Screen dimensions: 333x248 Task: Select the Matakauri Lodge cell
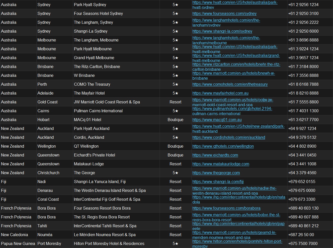pos(116,164)
